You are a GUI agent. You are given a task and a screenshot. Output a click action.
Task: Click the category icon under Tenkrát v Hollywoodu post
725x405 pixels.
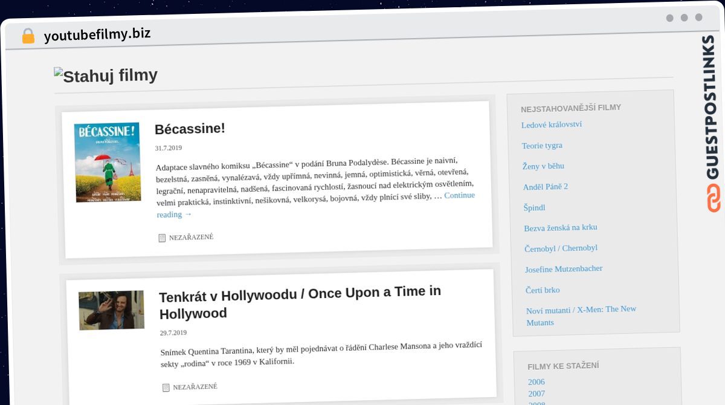(x=166, y=387)
